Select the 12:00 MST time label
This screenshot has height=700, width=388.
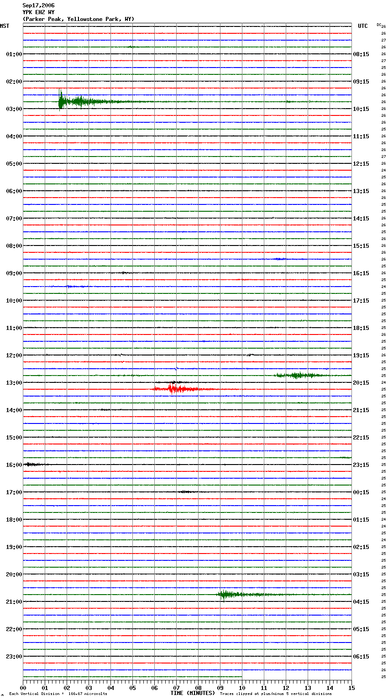tap(14, 355)
